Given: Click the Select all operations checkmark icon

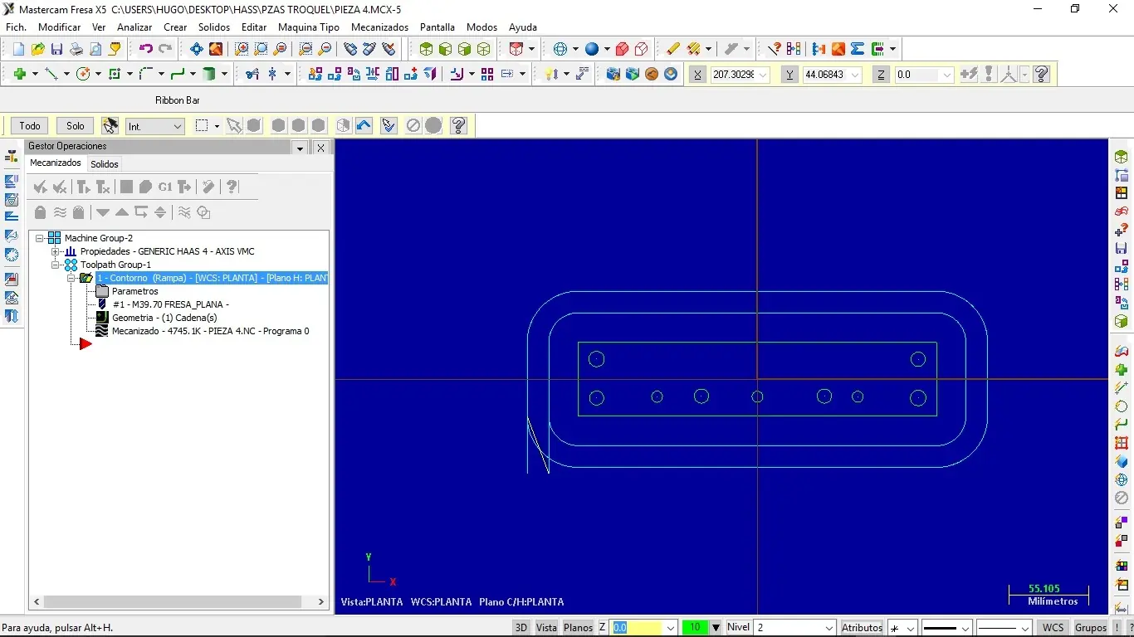Looking at the screenshot, I should (40, 187).
